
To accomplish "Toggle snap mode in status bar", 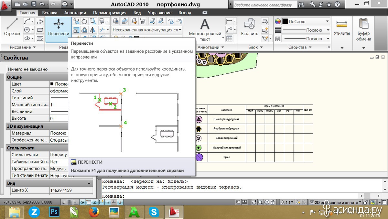I will [64, 202].
